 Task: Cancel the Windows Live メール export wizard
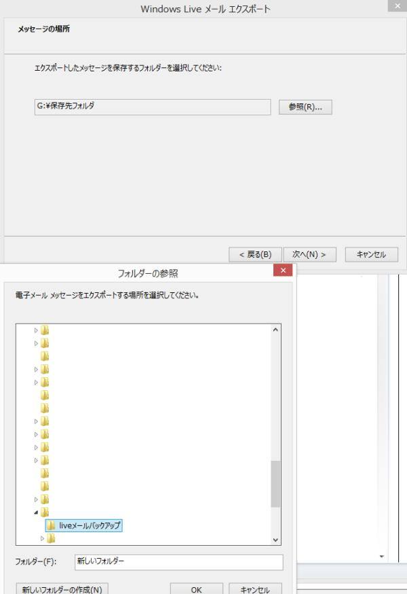372,255
